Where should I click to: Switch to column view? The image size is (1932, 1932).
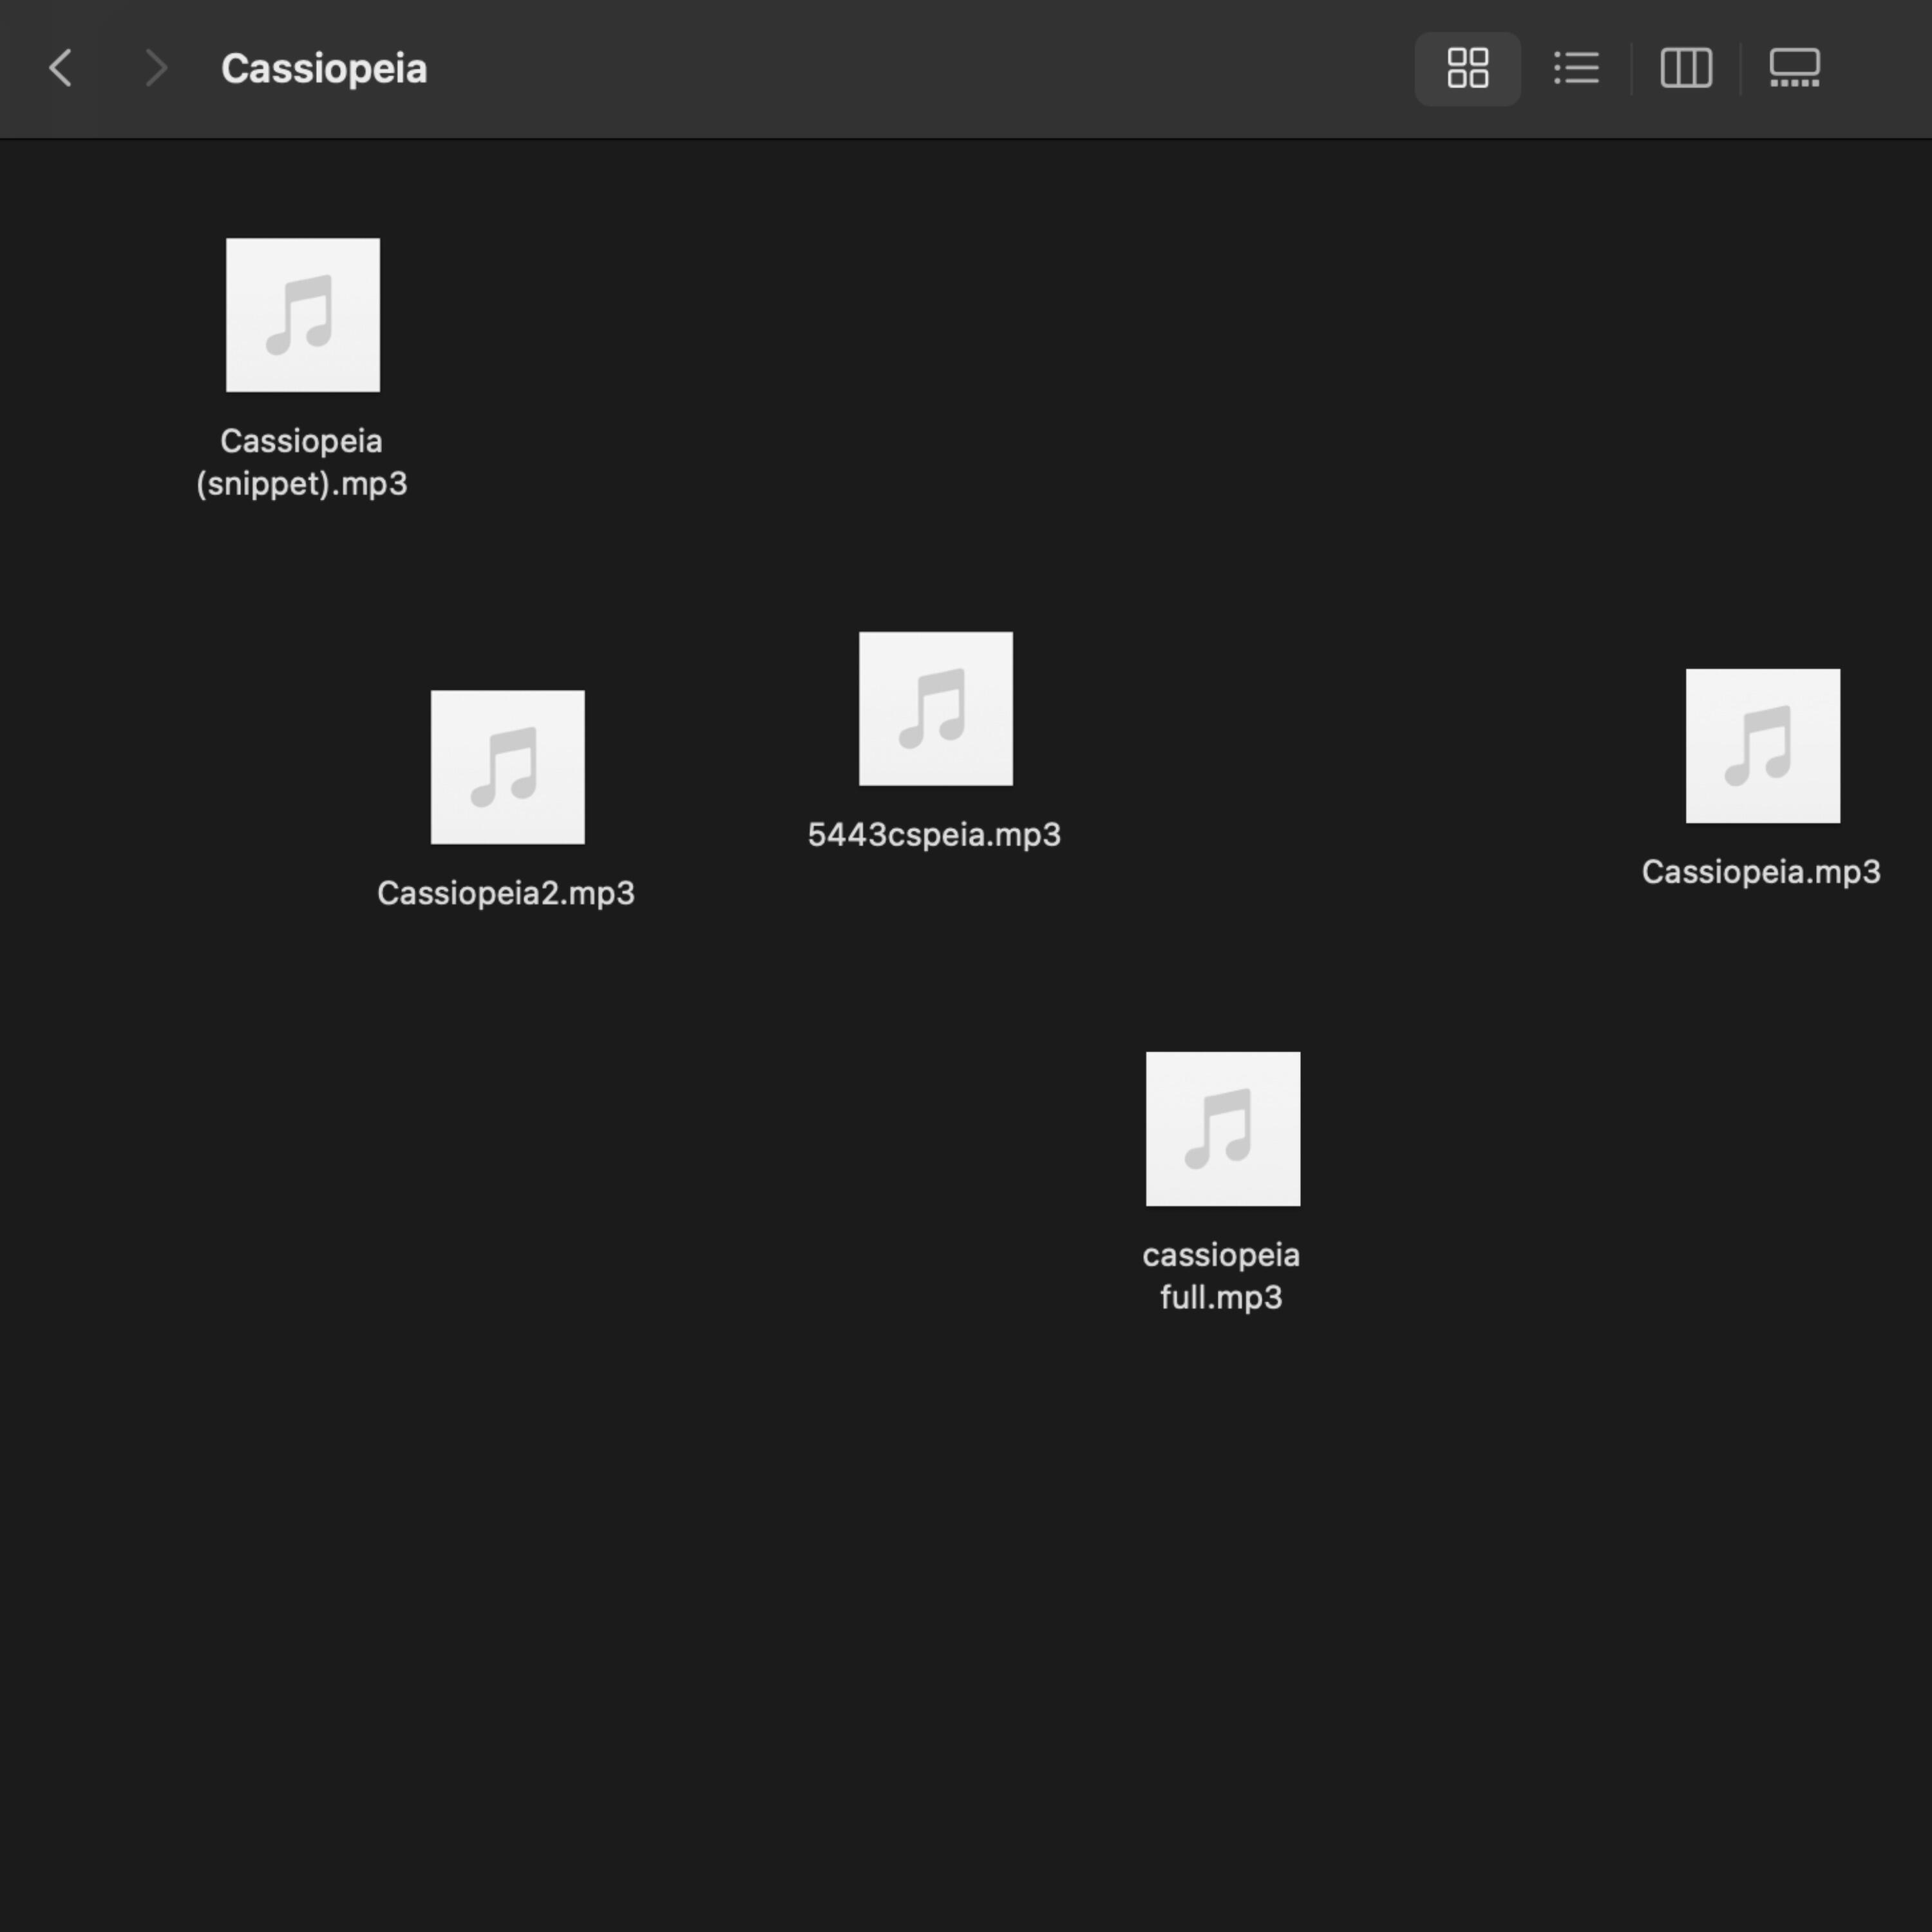coord(1686,68)
